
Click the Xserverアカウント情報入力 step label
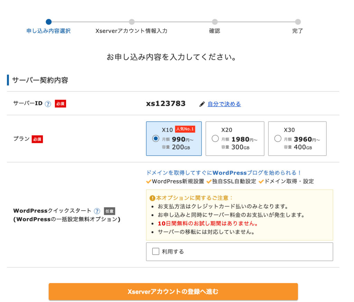pos(131,31)
